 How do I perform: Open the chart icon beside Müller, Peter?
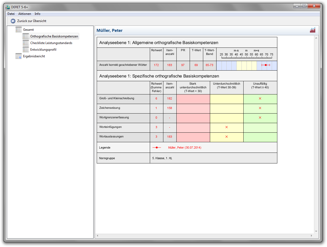(313, 30)
